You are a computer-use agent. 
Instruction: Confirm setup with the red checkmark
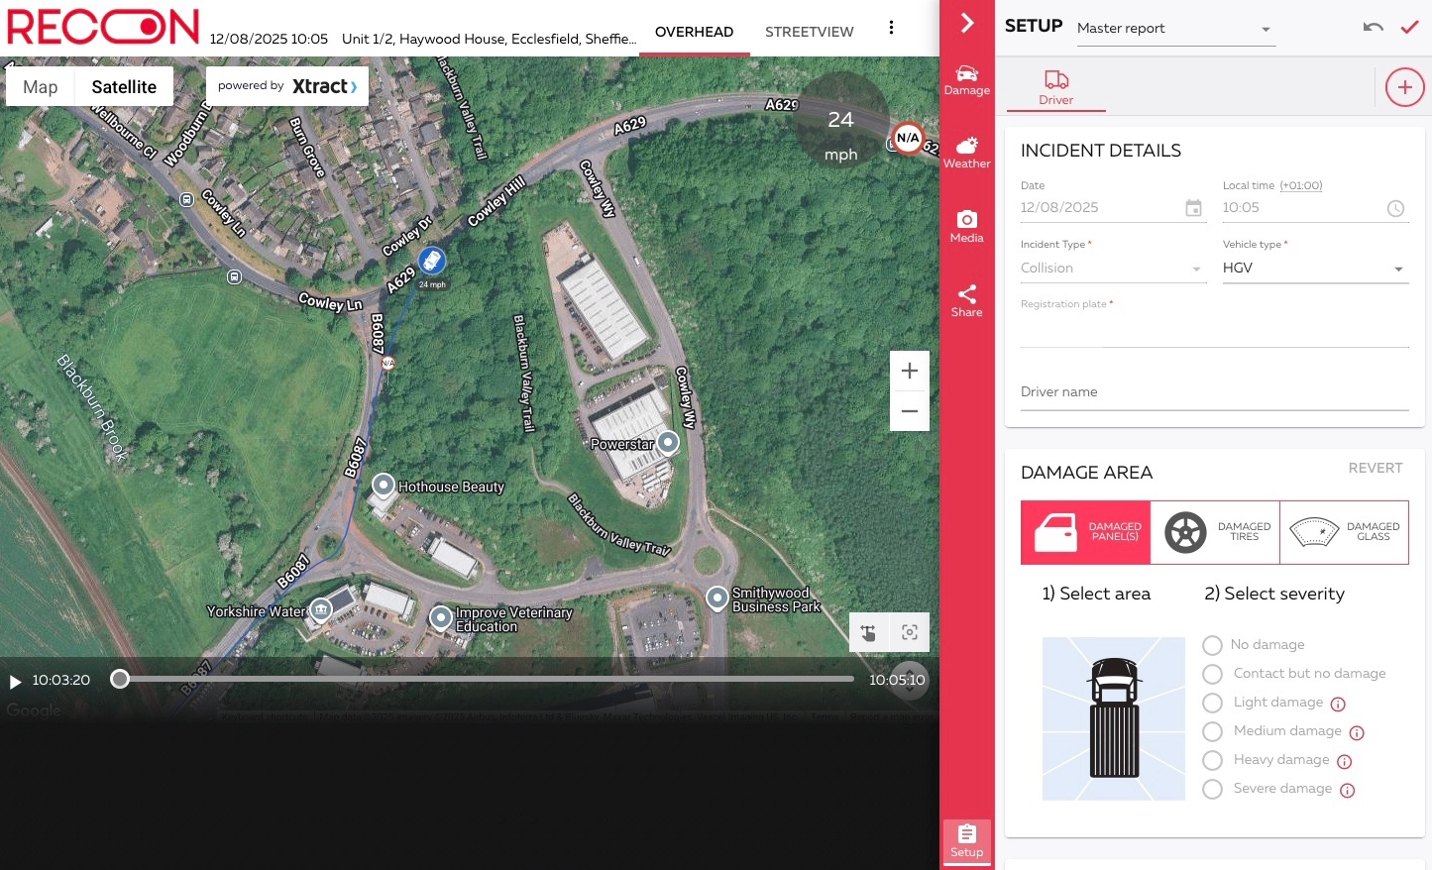point(1409,28)
